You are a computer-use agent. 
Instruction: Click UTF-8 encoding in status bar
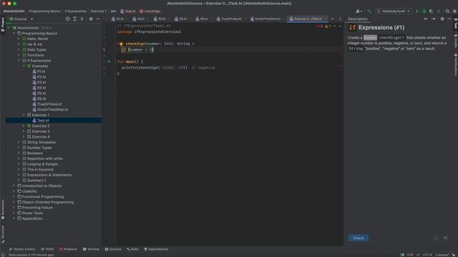(427, 255)
